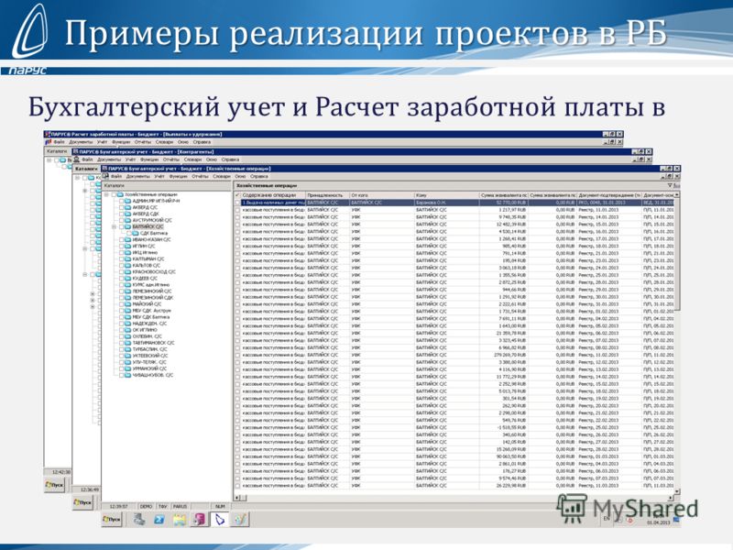Click the checkmark header cell of the grid
The height and width of the screenshot is (550, 733).
coord(237,195)
